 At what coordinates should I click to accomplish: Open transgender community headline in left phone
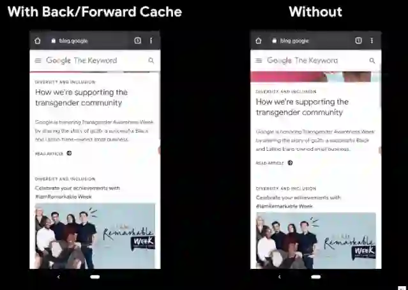[81, 97]
